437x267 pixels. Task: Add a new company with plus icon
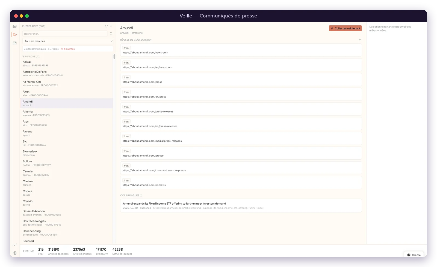click(111, 26)
